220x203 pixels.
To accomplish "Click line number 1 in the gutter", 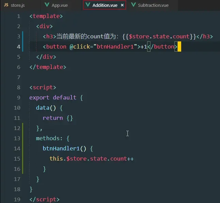I will pyautogui.click(x=18, y=16).
